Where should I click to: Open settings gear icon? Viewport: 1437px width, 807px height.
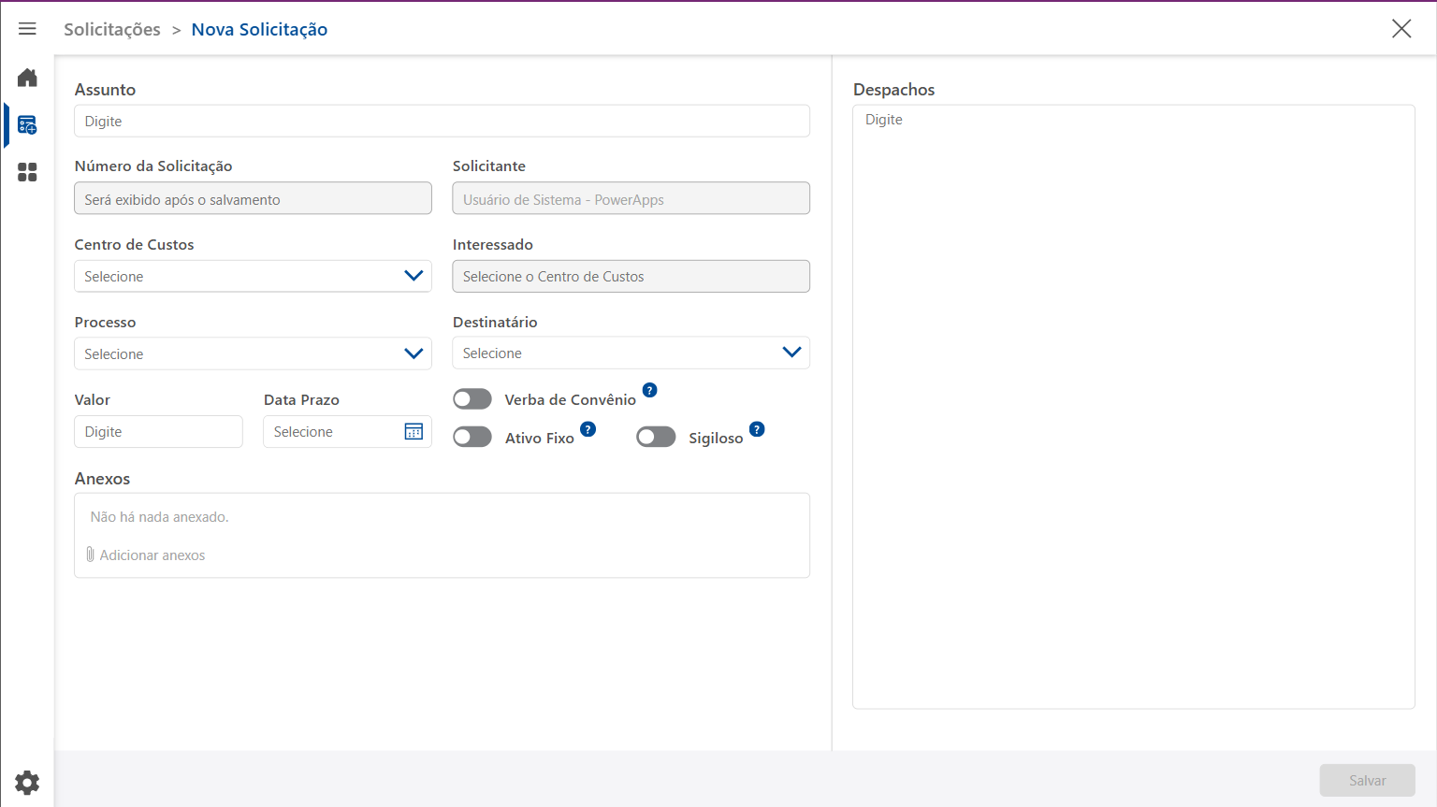click(x=27, y=782)
